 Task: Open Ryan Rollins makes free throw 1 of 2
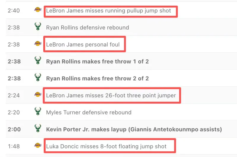coord(97,61)
